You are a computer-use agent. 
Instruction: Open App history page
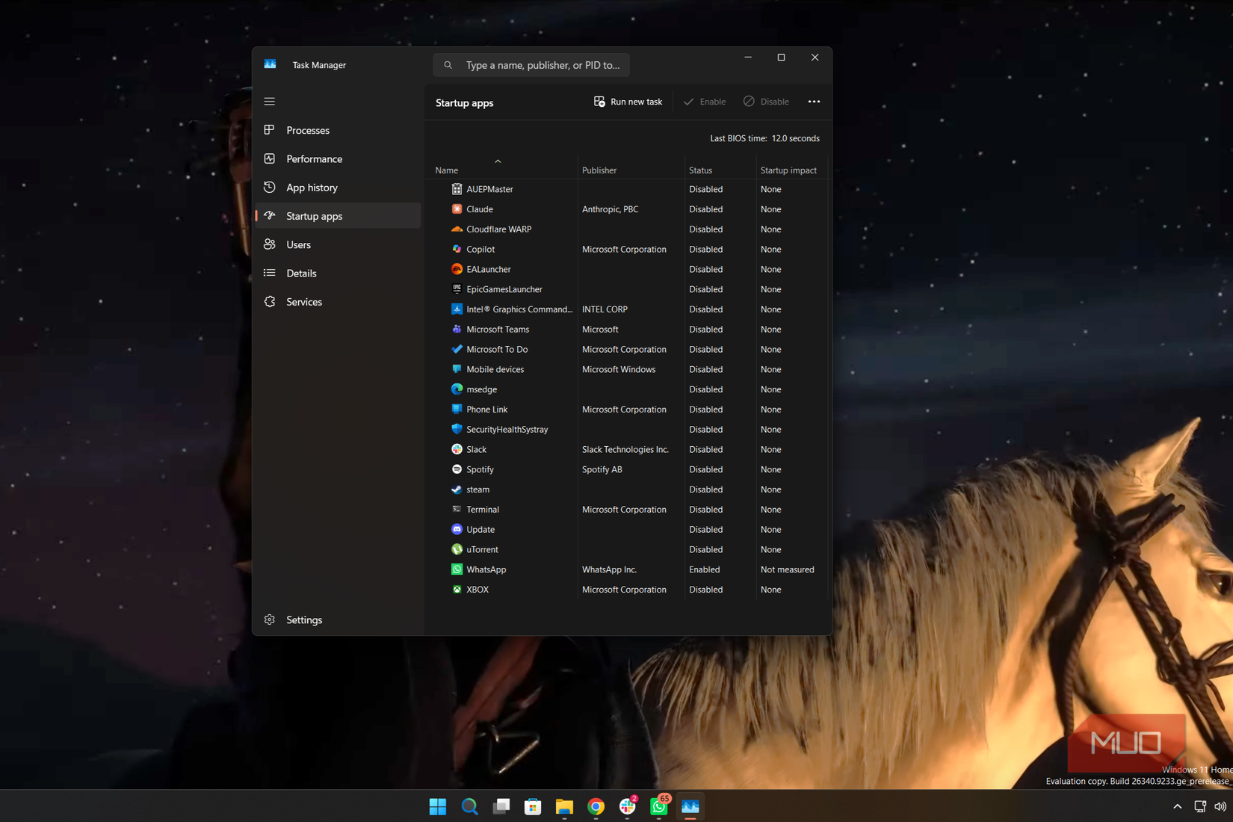[x=338, y=188]
